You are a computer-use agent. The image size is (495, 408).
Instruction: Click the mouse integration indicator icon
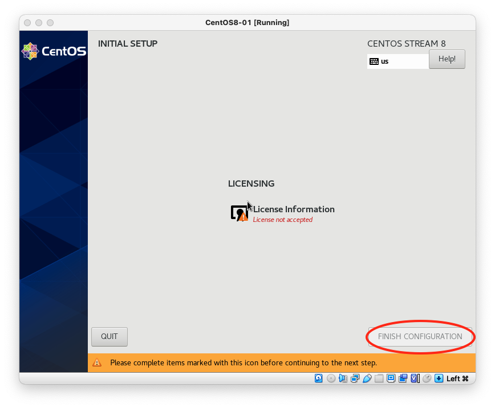click(427, 378)
